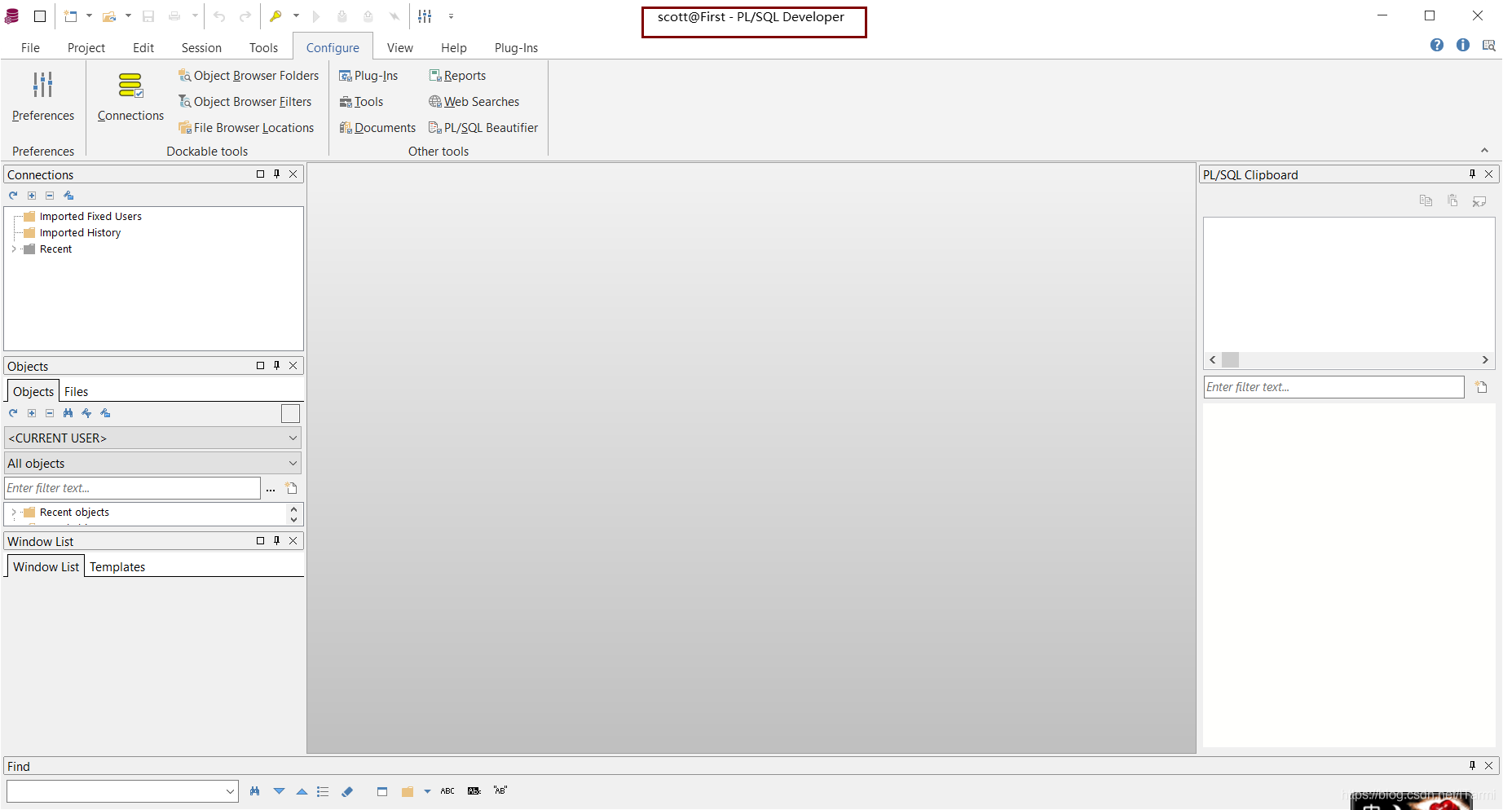Open Object Browser Folders settings
The height and width of the screenshot is (810, 1503).
pos(249,76)
